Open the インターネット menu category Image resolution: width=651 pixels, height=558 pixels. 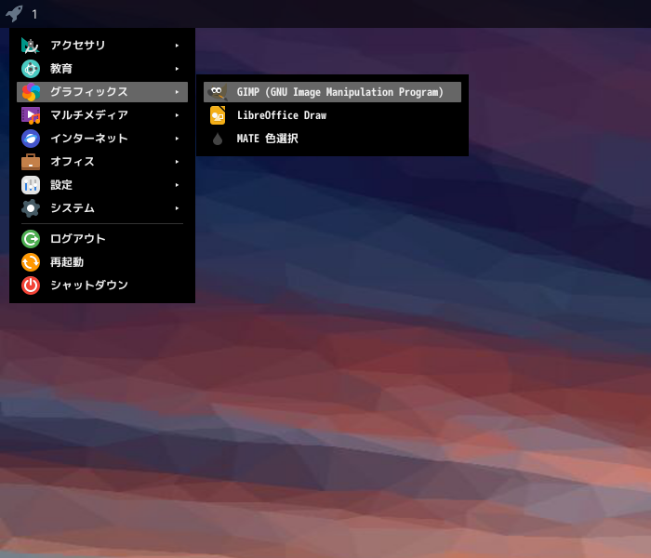pyautogui.click(x=102, y=139)
